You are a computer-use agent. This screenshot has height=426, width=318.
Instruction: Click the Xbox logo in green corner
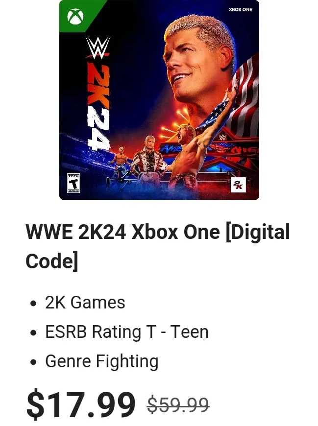pos(75,17)
